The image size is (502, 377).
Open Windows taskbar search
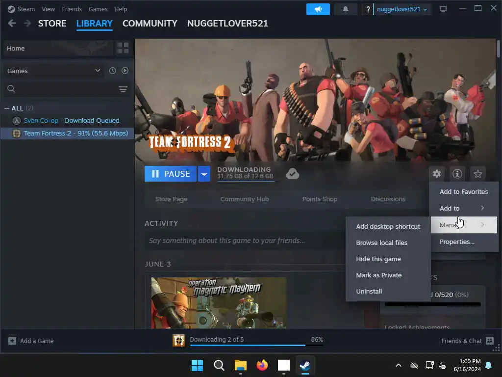pos(219,365)
